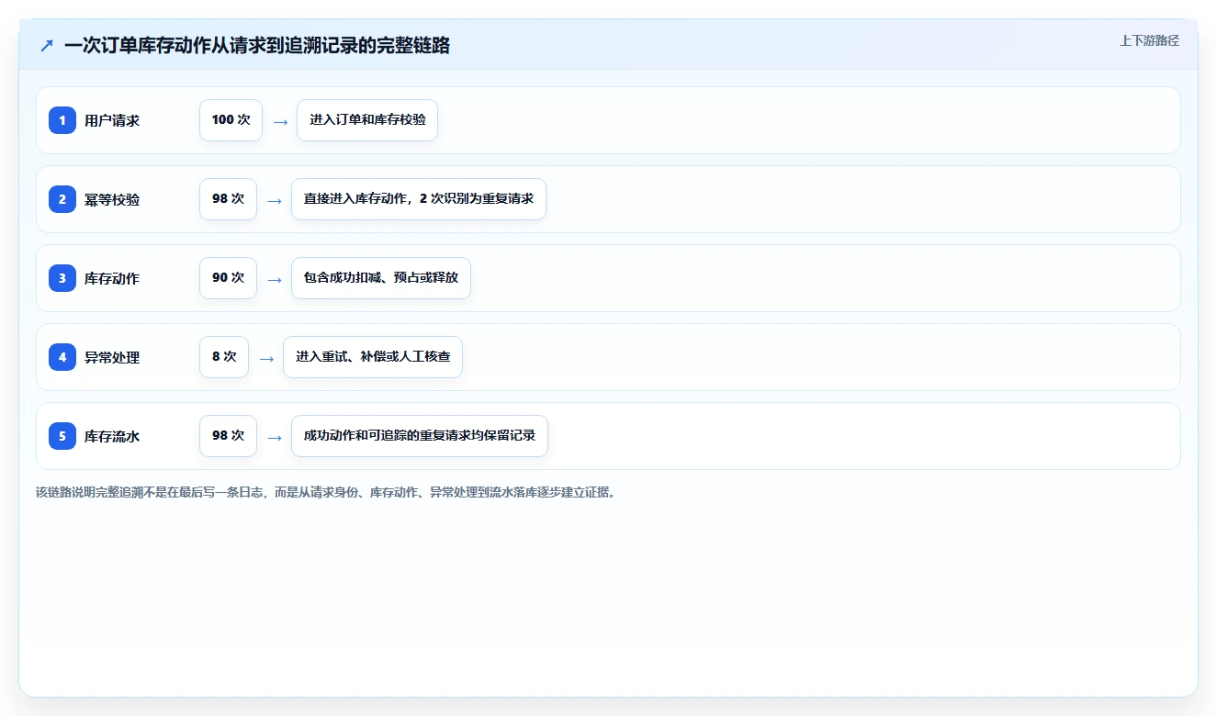1217x716 pixels.
Task: Click step number 4 badge for 异常处理
Action: coord(62,357)
